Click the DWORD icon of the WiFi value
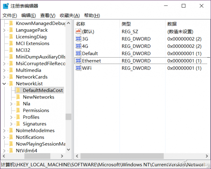Image resolution: width=211 pixels, height=169 pixels. pyautogui.click(x=78, y=68)
